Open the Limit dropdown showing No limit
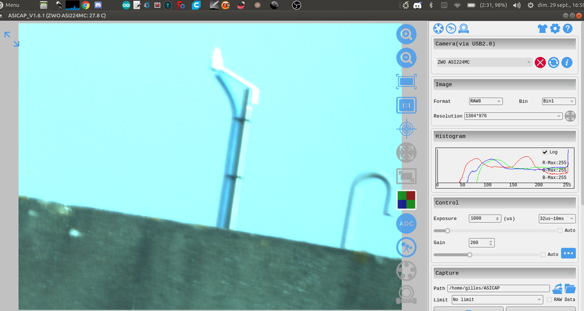This screenshot has height=311, width=584. coord(497,299)
